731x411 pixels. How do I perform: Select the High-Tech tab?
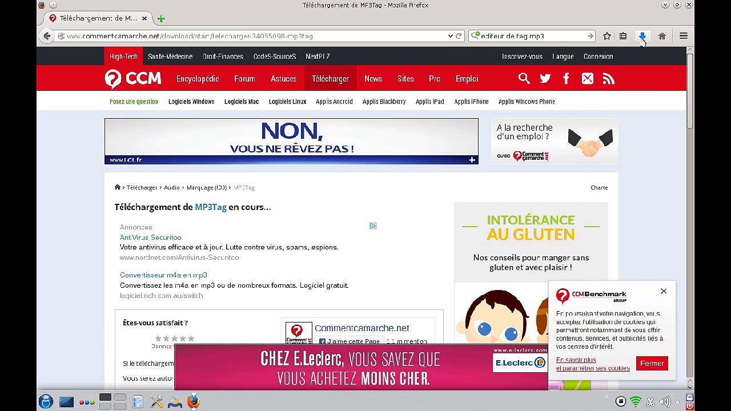click(x=123, y=57)
